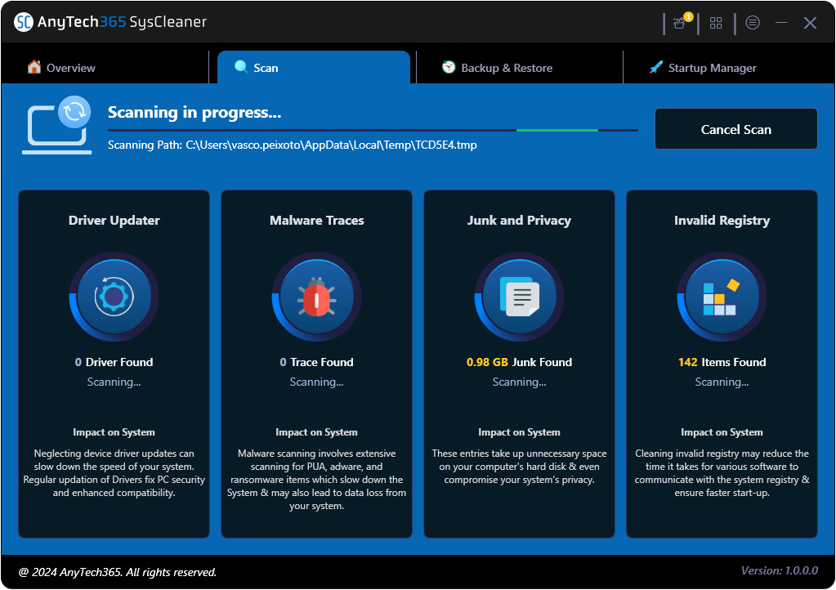Open the hamburger menu icon
Viewport: 836px width, 590px height.
tap(753, 23)
